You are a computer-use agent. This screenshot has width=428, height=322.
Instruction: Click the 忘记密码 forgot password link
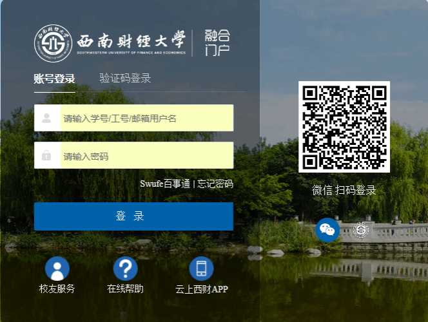[215, 184]
